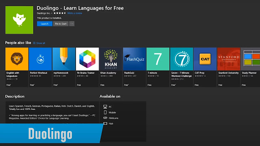Click the HoloLens device icon
The image size is (260, 146).
(x=105, y=118)
